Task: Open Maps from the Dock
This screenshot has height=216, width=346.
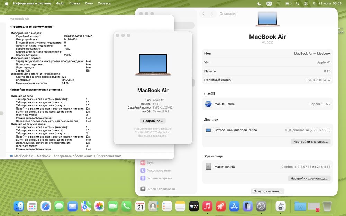Action: tap(86, 207)
